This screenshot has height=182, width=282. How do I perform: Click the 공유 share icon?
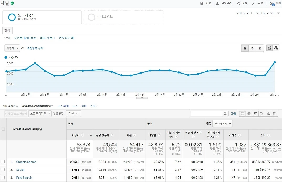click(238, 3)
